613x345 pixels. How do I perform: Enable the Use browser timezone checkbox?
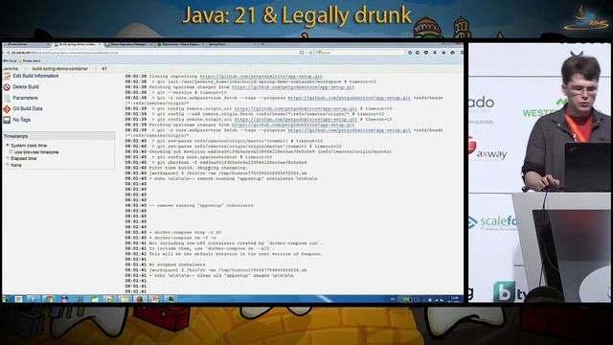click(x=11, y=151)
